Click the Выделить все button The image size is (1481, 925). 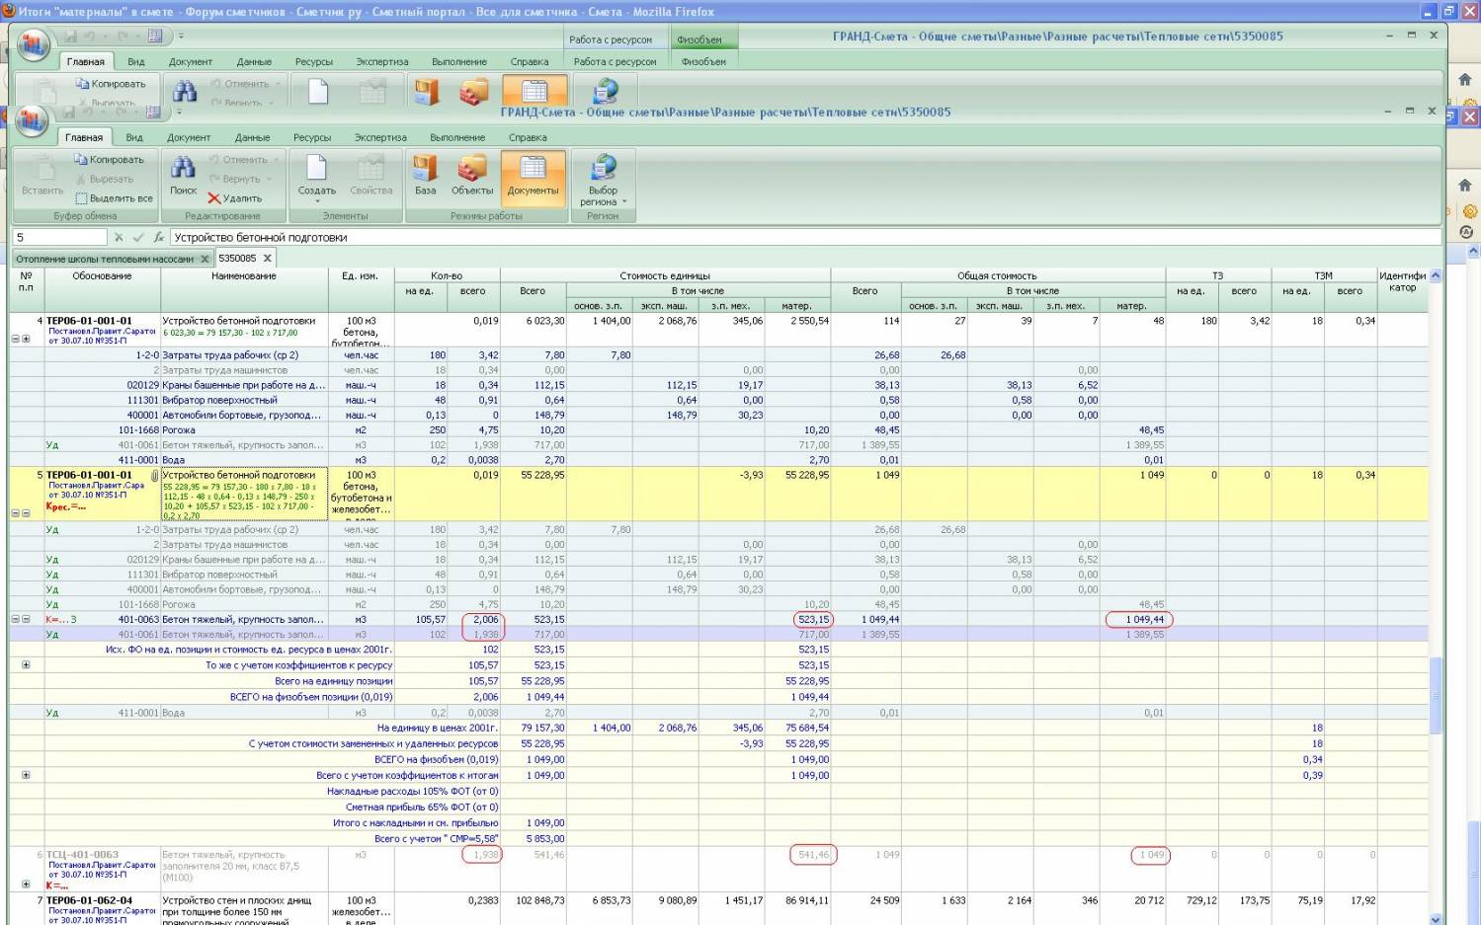click(114, 198)
